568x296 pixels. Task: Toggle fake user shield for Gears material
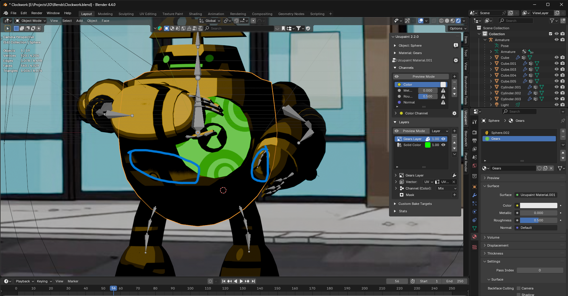pos(539,168)
